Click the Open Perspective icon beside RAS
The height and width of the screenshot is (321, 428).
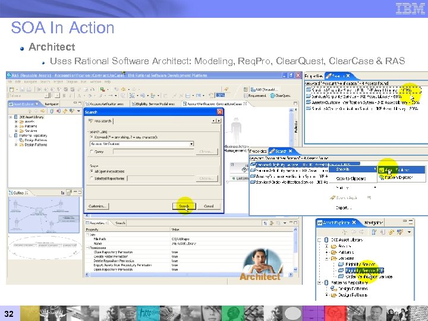pyautogui.click(x=246, y=89)
